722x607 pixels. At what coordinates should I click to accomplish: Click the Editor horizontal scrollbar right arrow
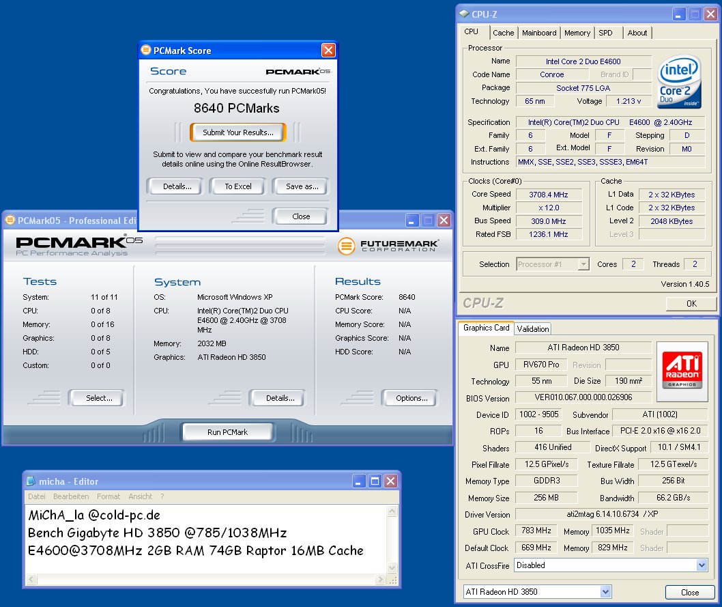[x=380, y=580]
